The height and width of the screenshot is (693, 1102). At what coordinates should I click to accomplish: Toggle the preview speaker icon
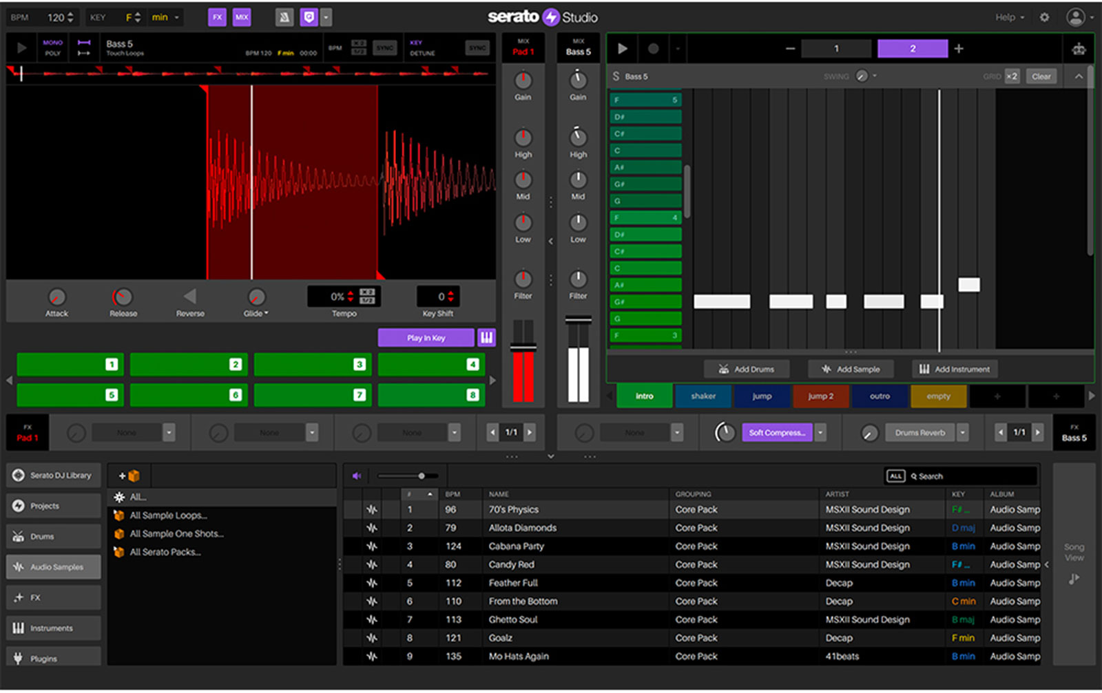tap(357, 476)
